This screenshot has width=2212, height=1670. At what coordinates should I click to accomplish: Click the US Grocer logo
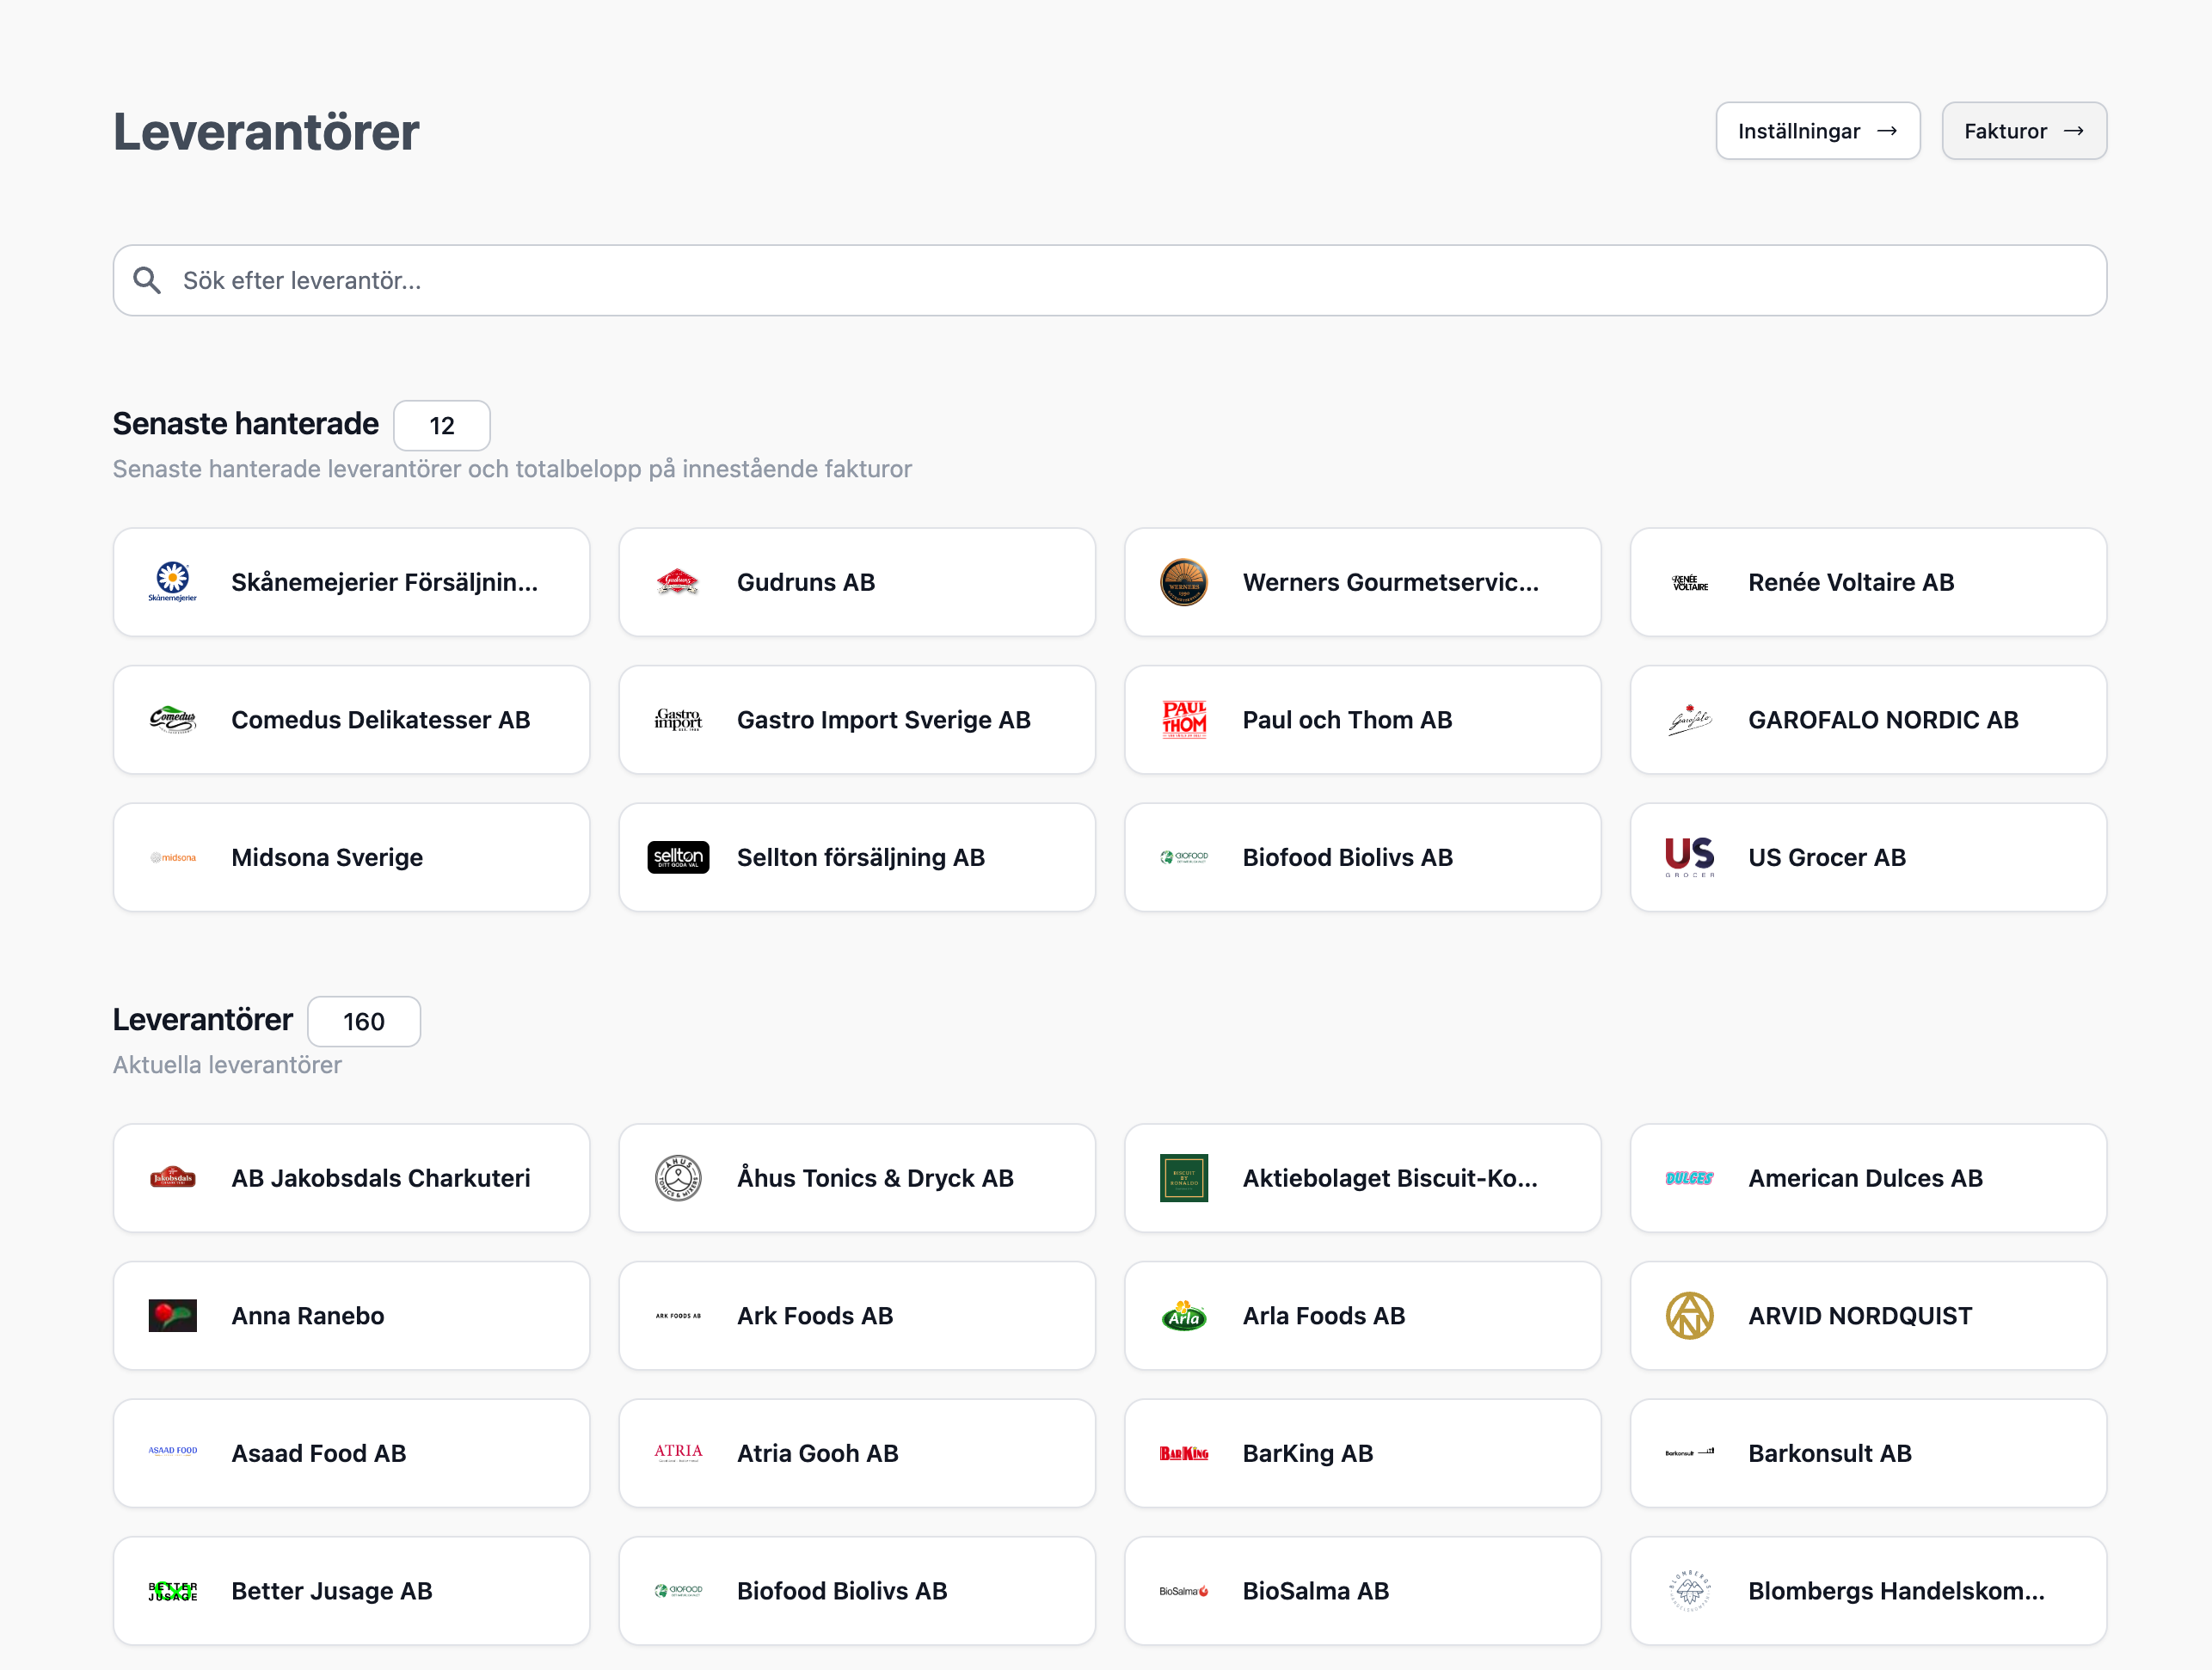[x=1690, y=858]
